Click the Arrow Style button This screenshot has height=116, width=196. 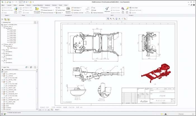click(133, 8)
